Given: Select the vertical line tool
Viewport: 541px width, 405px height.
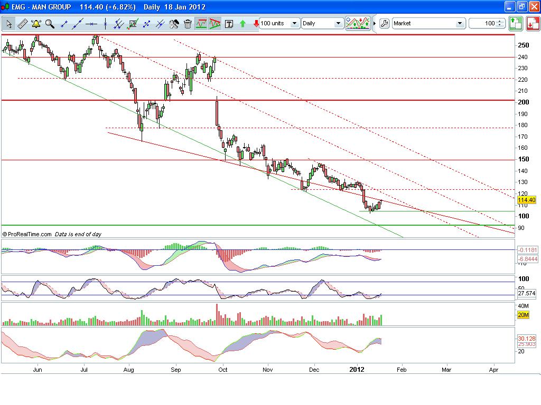Looking at the screenshot, I should [105, 24].
